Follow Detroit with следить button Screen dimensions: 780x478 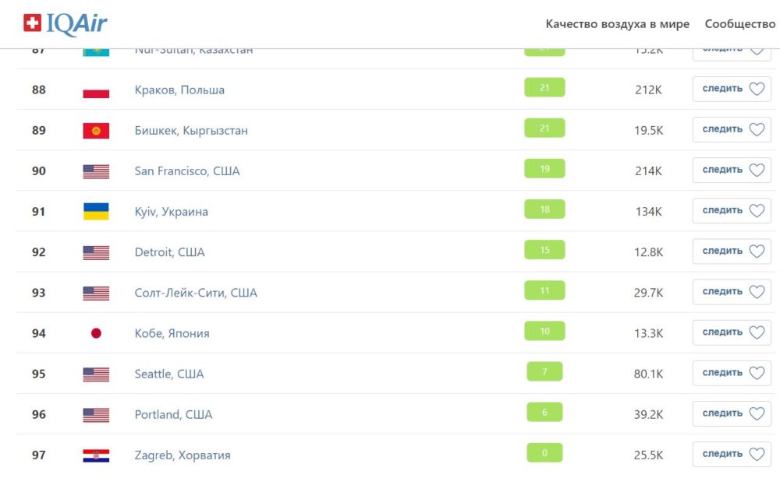point(732,251)
